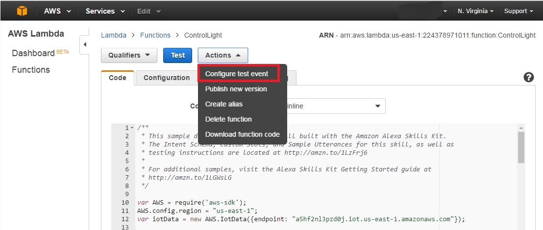Expand the Qualifiers dropdown
The image size is (543, 230).
[129, 55]
